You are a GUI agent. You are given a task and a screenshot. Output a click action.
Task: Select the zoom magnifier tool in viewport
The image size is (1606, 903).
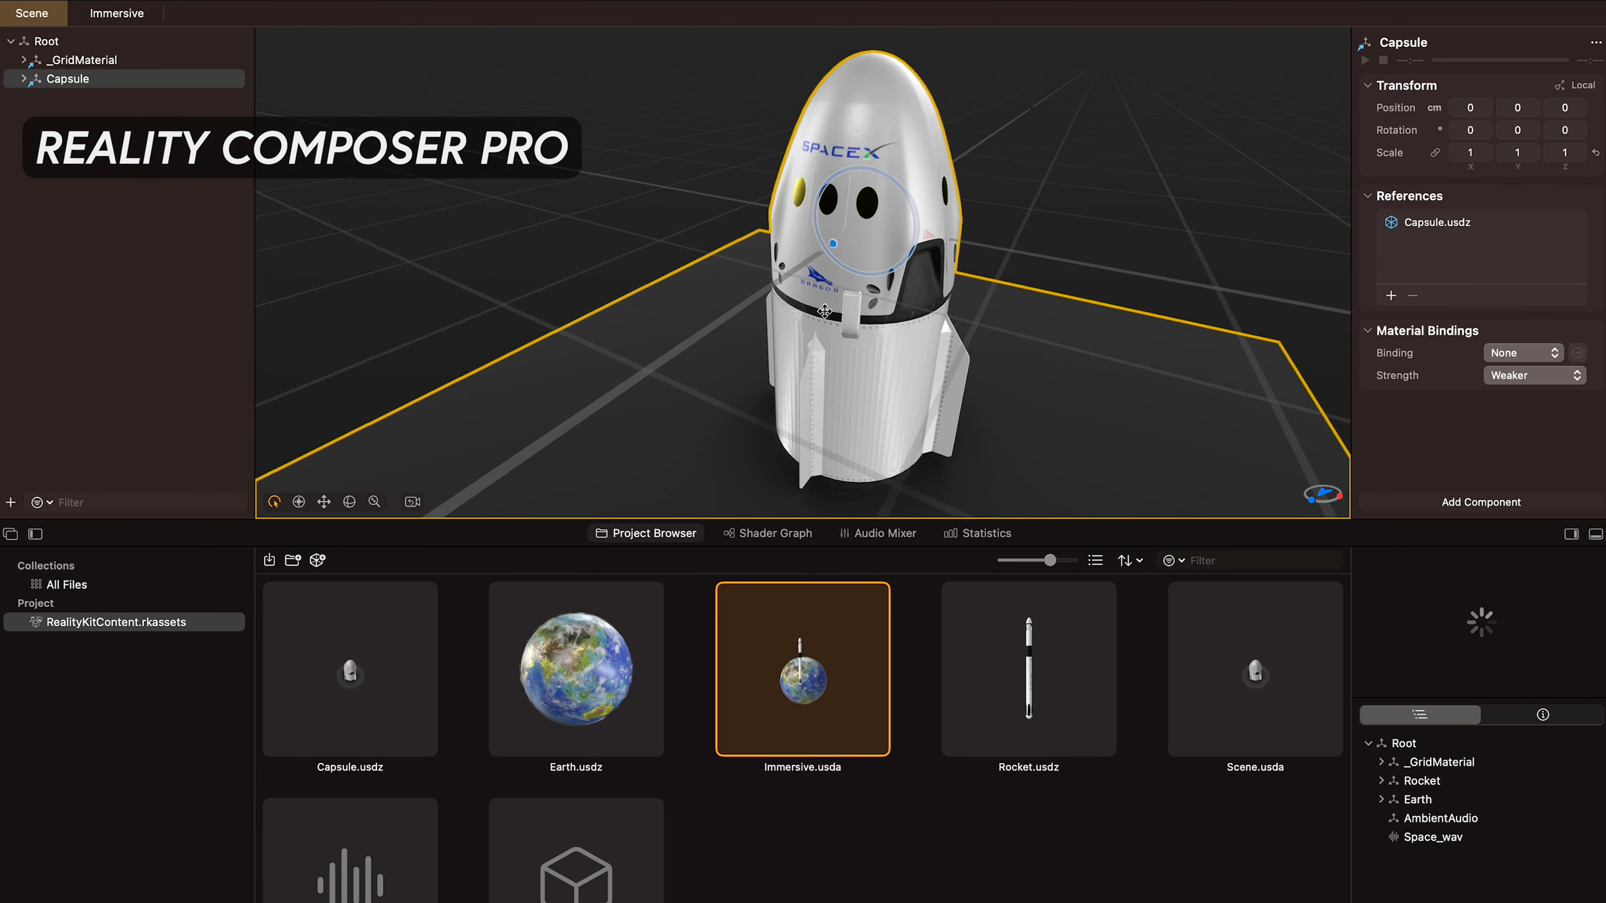pyautogui.click(x=374, y=502)
